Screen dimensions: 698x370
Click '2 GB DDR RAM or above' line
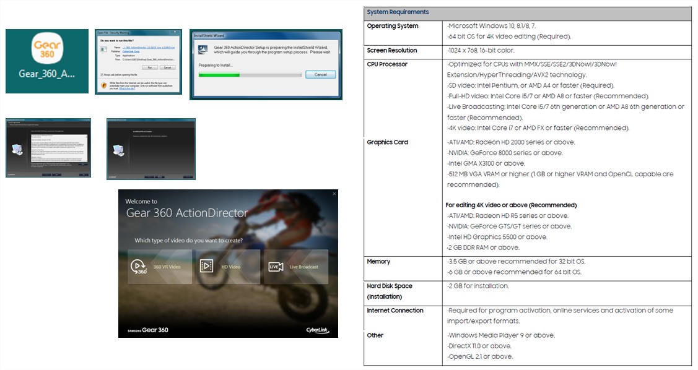pos(483,247)
